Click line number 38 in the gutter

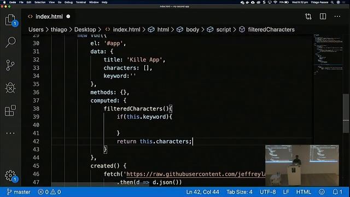36,108
